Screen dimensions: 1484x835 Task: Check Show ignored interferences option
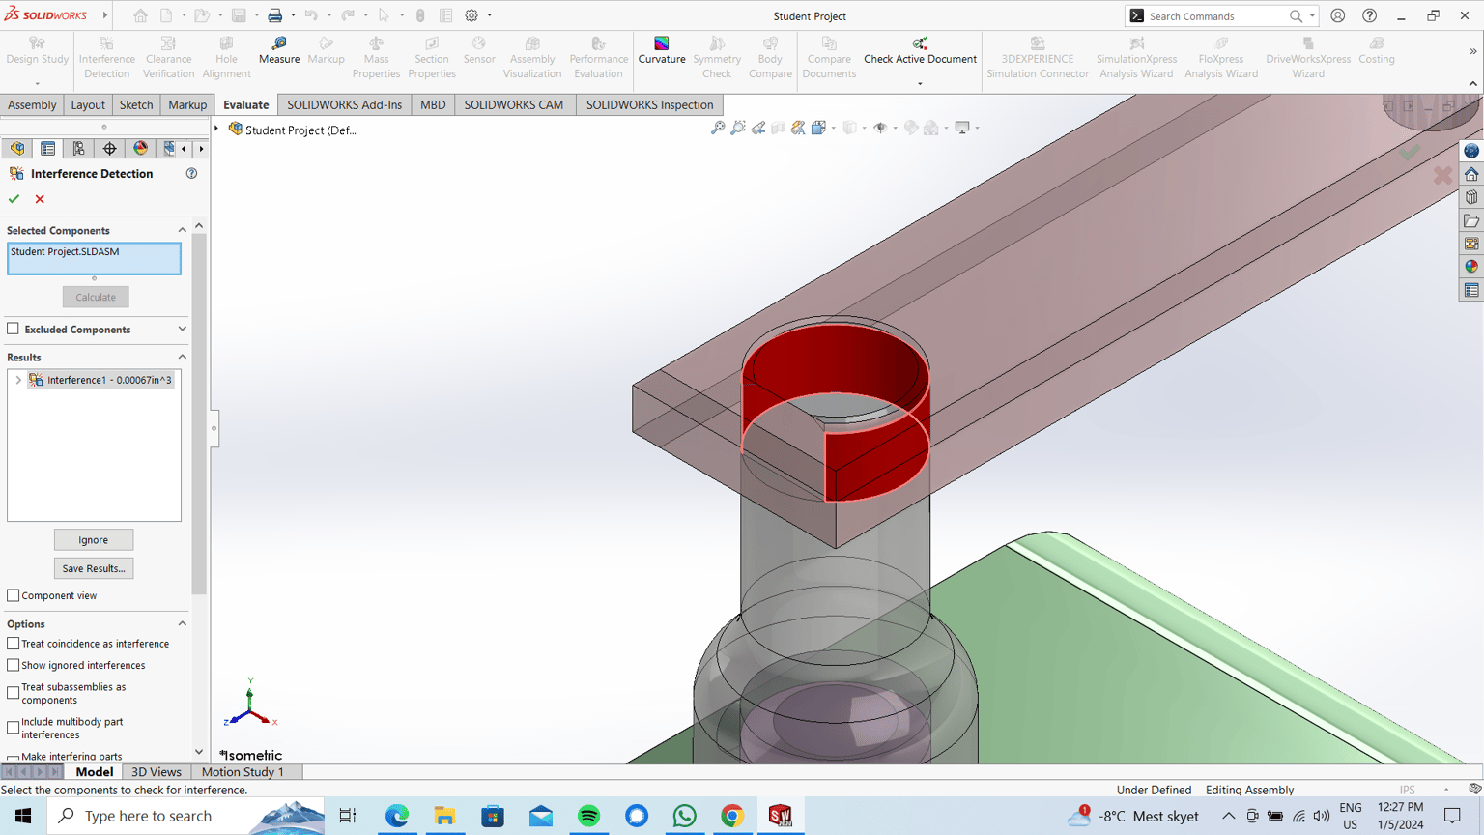click(14, 665)
